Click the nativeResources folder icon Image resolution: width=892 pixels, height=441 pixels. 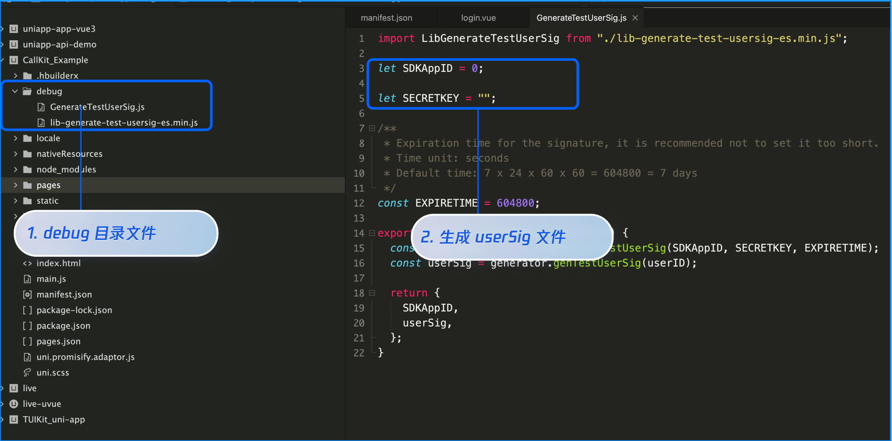tap(27, 154)
